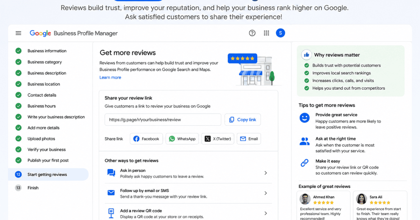Click the people Ask at right time icon

(304, 141)
